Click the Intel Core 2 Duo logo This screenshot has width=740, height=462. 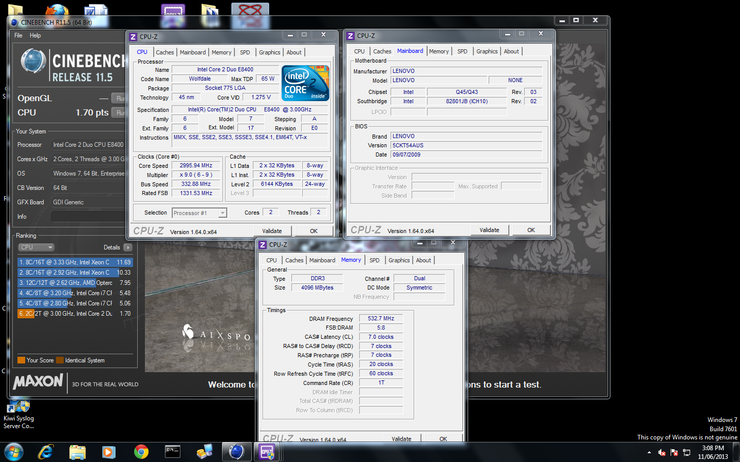click(306, 83)
